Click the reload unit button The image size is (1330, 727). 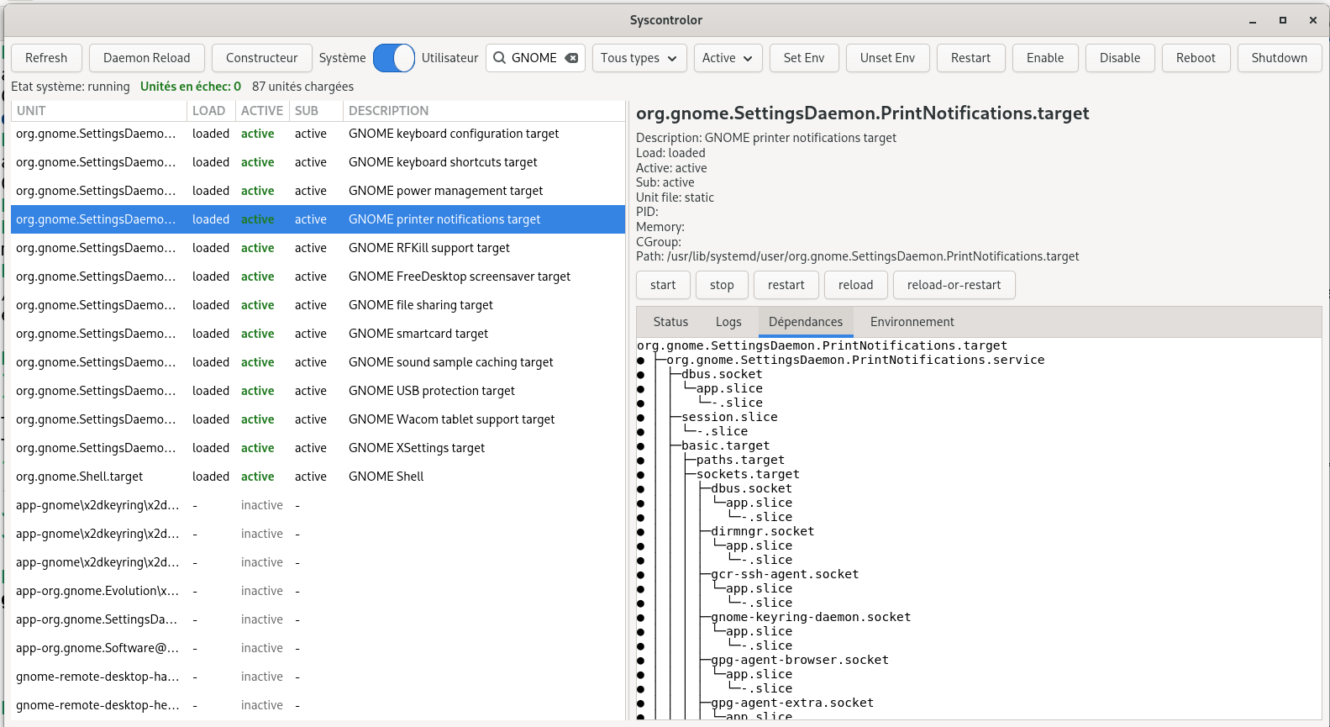click(x=855, y=285)
